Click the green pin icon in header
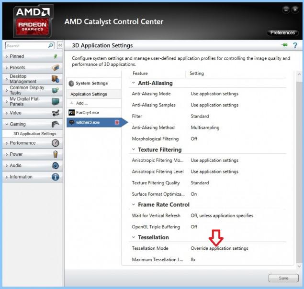 pos(284,45)
